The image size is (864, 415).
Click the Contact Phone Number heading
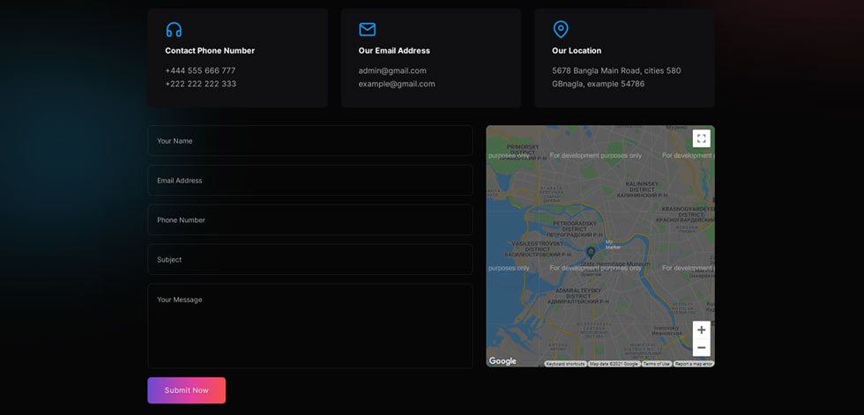tap(210, 50)
